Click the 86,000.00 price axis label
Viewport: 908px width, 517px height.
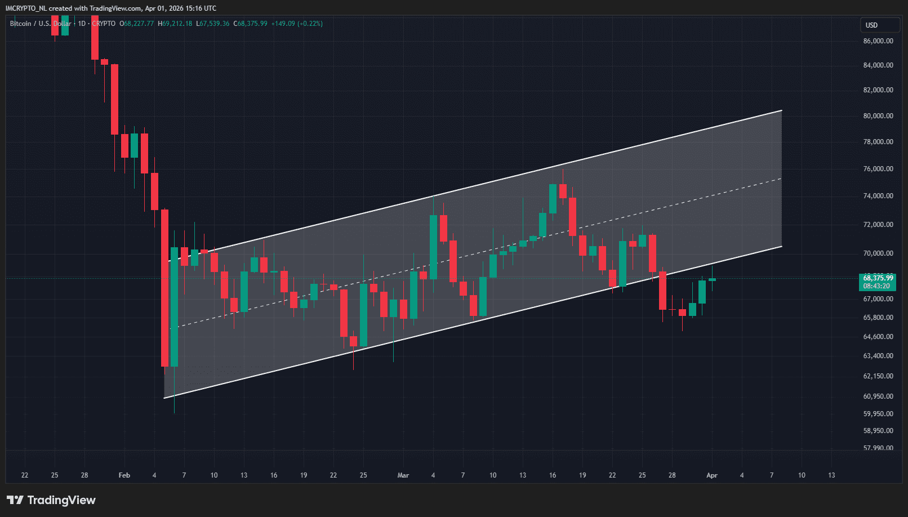point(878,41)
